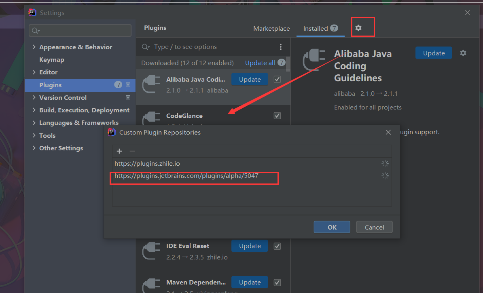Toggle the IDE Eval Reset plugin checkbox

277,246
